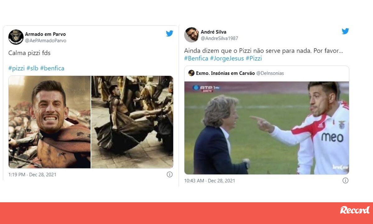Click the Twitter bird icon on André Silva tweet
Image resolution: width=373 pixels, height=224 pixels.
pyautogui.click(x=345, y=31)
